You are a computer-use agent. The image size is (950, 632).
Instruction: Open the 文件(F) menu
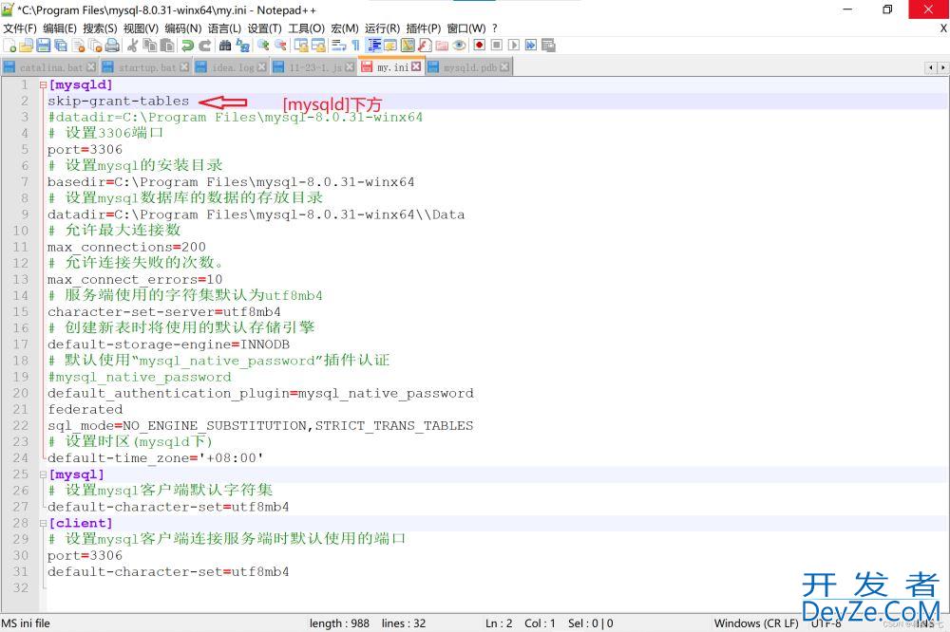tap(20, 28)
